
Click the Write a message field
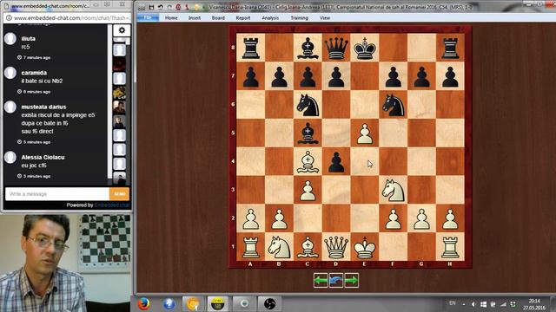click(57, 194)
